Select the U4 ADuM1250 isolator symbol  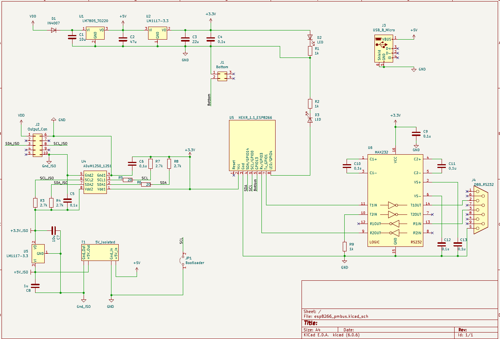(x=95, y=182)
